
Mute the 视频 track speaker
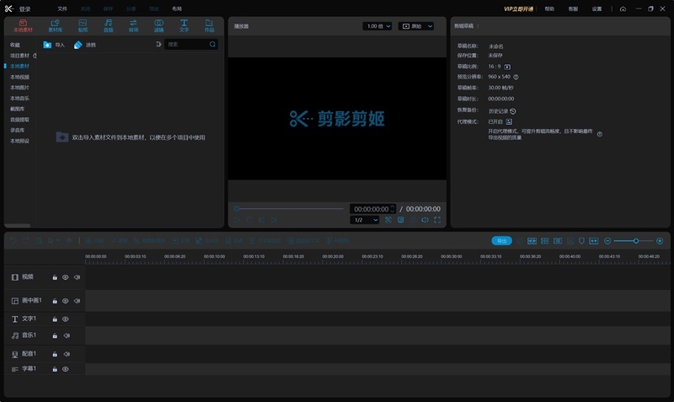77,277
